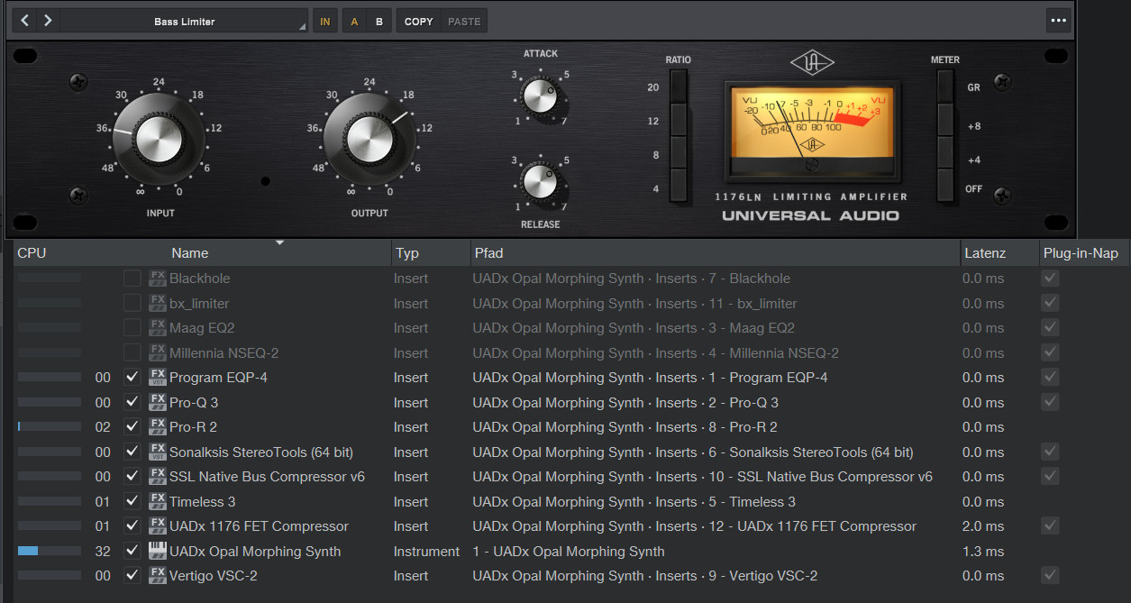Disable the Sonalksis StereoTools plug-in checkbox

(132, 452)
